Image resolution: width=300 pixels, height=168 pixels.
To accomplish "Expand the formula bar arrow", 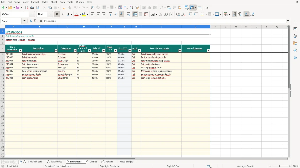I will pos(288,21).
